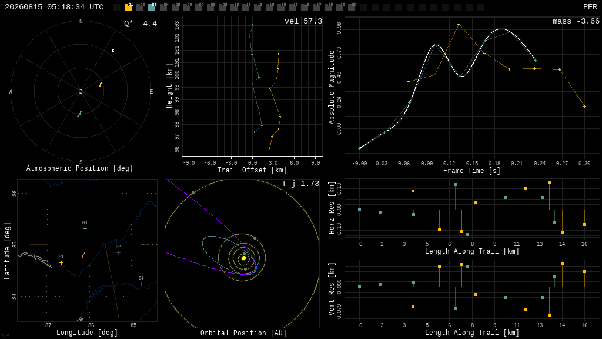602x339 pixels.
Task: Click the yellow 01 station cross on map
Action: (61, 263)
